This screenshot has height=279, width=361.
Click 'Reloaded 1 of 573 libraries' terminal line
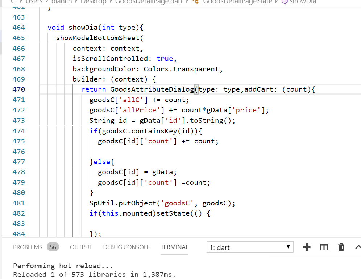[69, 274]
